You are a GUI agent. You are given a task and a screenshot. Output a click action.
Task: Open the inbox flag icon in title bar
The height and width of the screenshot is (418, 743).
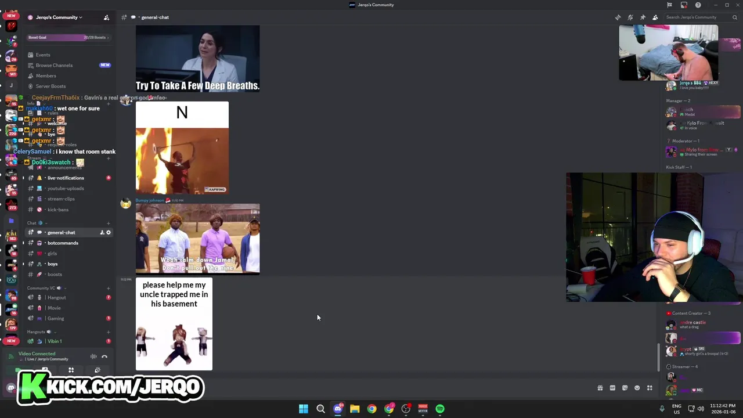coord(669,5)
